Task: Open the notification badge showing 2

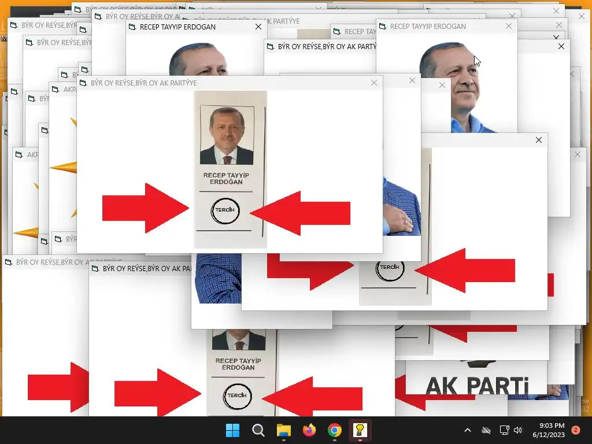Action: 576,430
